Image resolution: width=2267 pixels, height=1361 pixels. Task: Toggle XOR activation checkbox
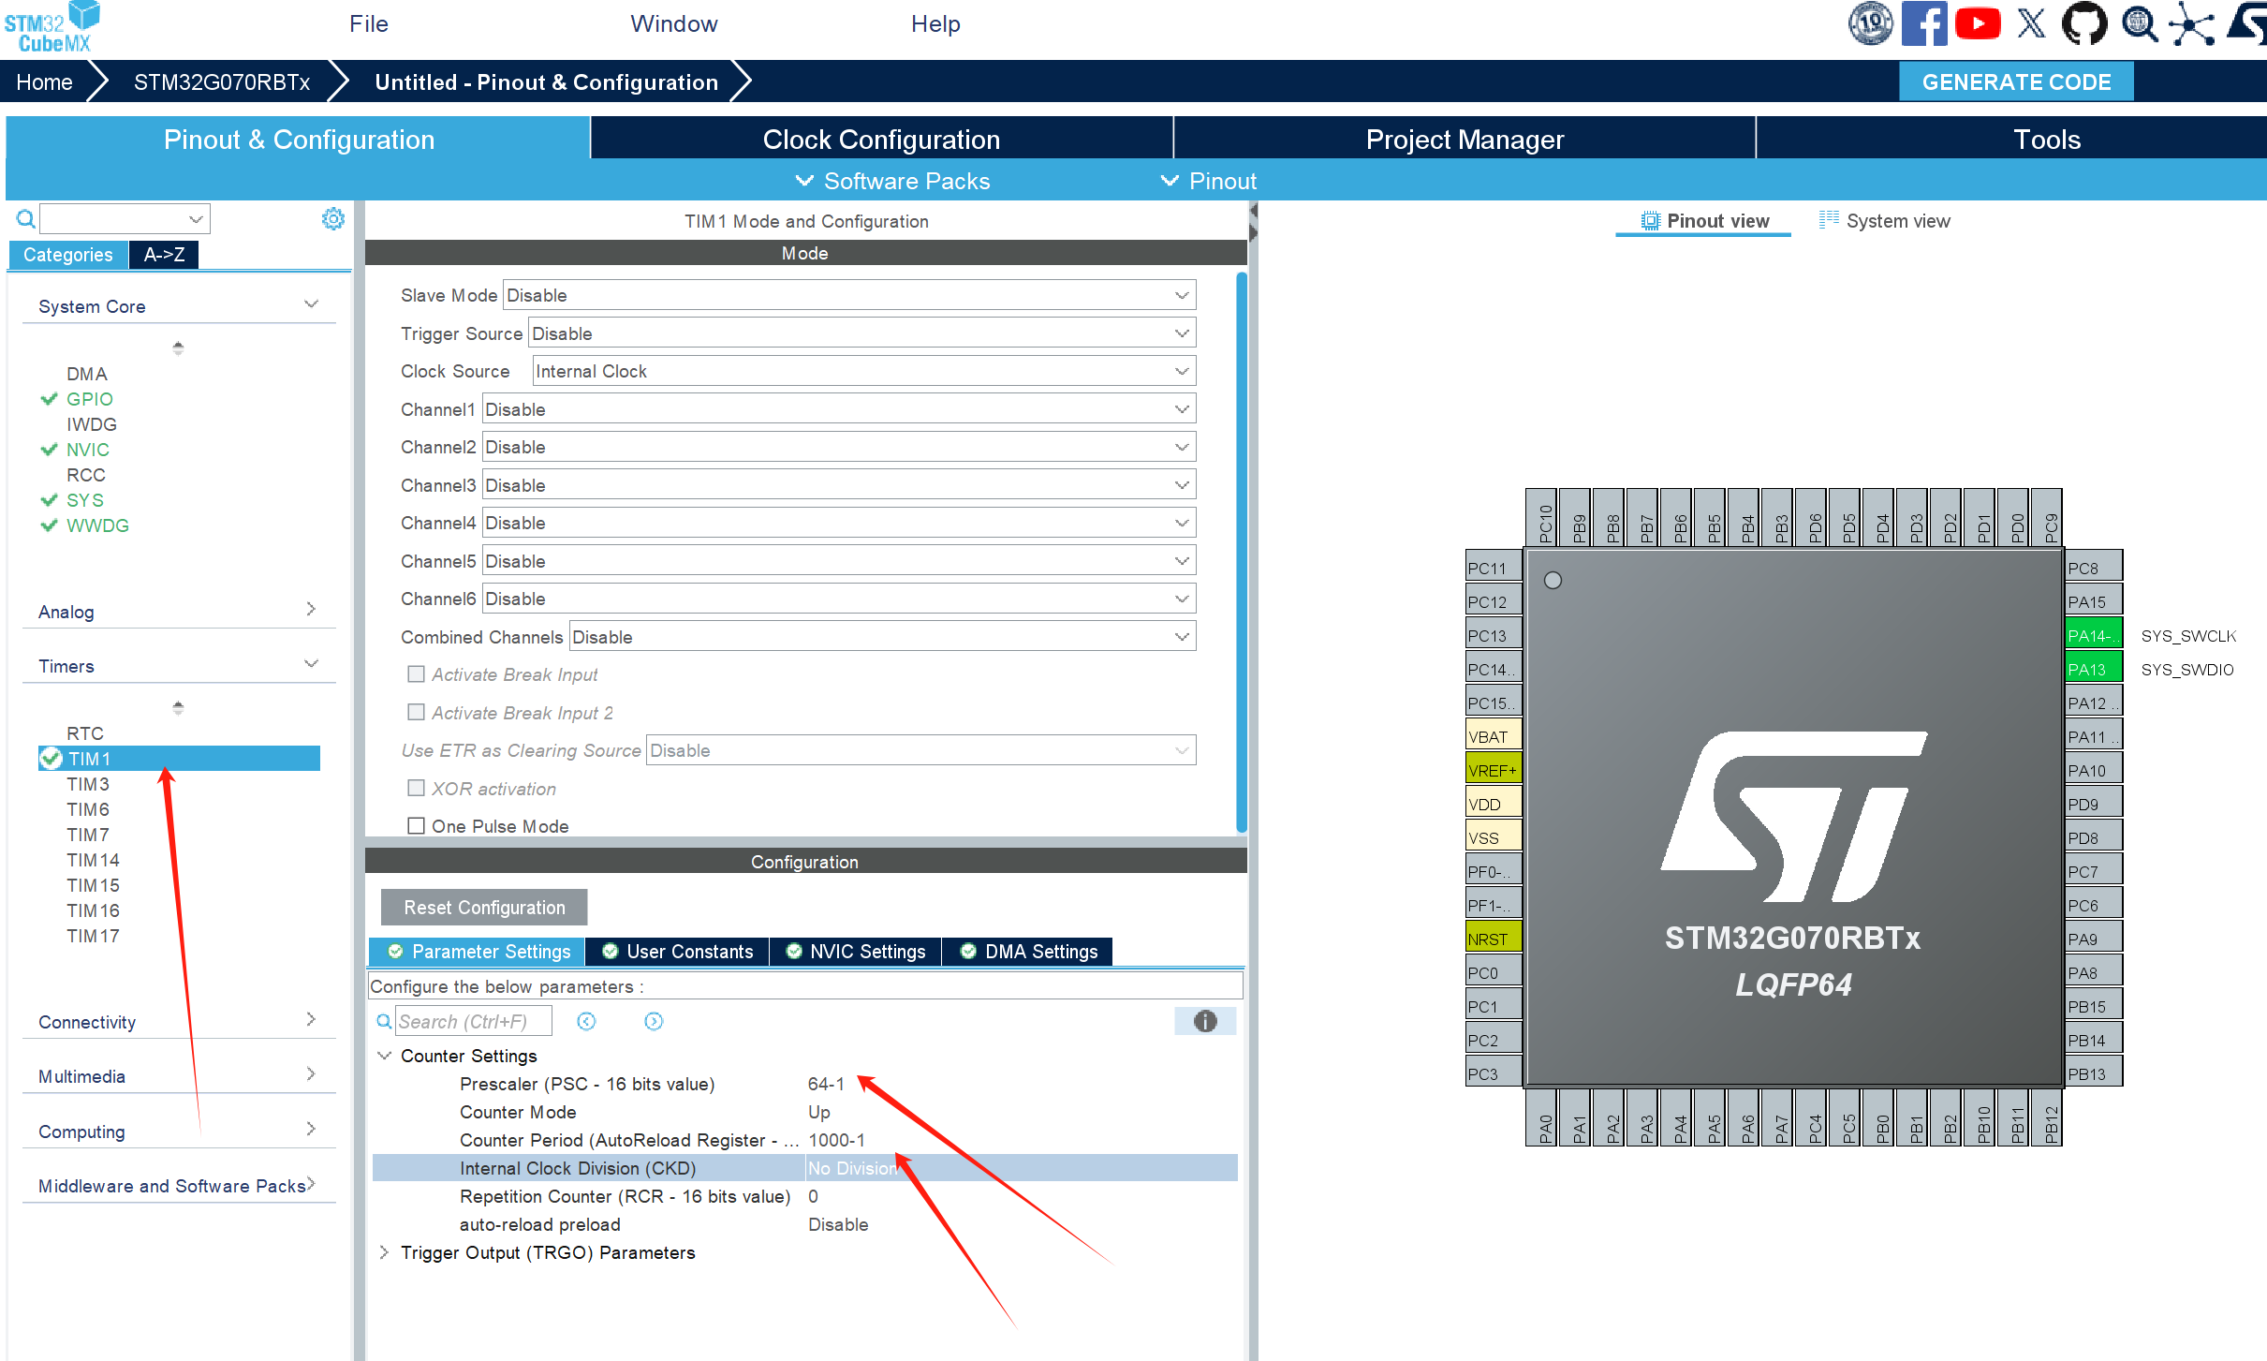pos(417,788)
